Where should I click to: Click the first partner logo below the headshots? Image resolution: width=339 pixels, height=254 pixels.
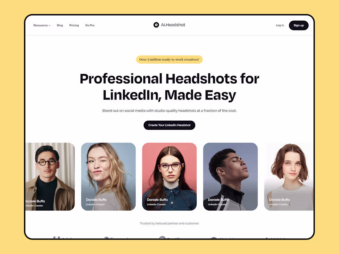[x=63, y=239]
